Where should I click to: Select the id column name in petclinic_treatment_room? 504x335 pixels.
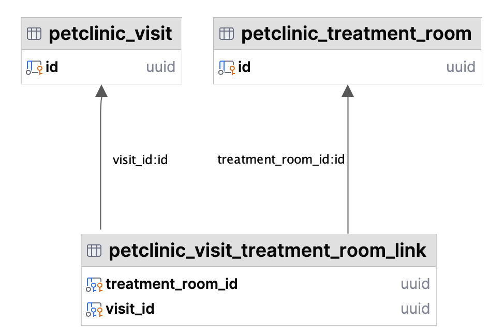(x=244, y=67)
